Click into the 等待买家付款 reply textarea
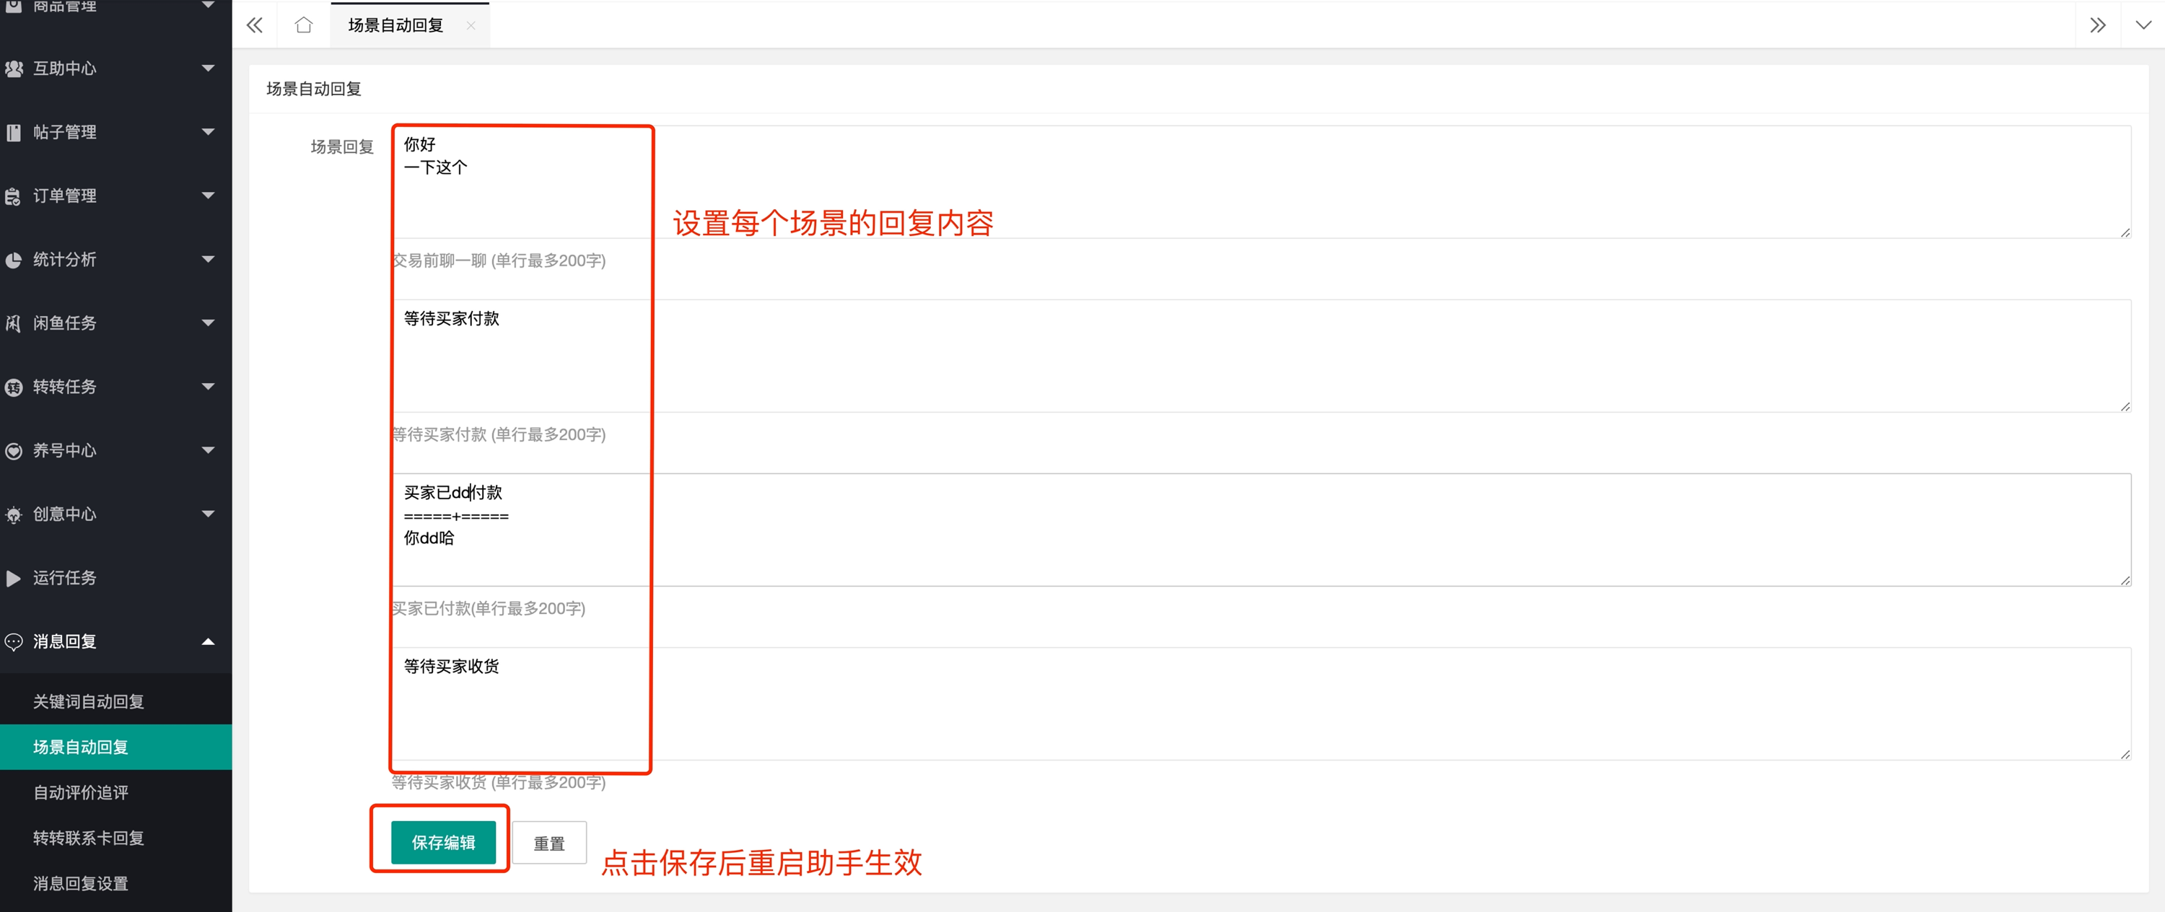The width and height of the screenshot is (2165, 912). 1261,356
